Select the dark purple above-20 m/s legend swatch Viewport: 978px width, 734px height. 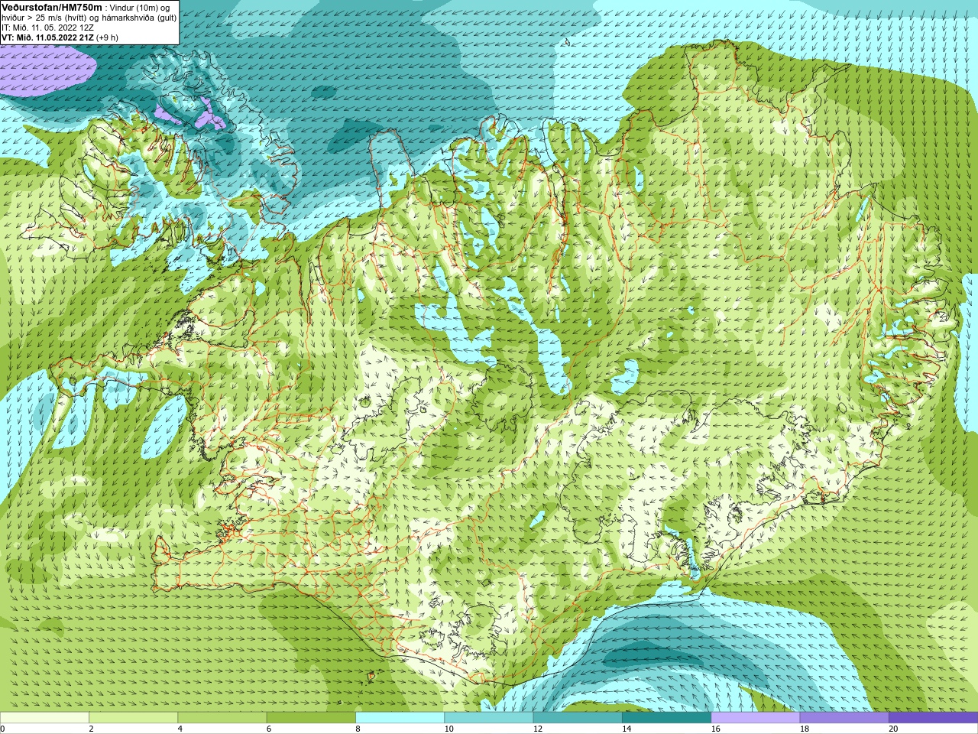[x=933, y=718]
